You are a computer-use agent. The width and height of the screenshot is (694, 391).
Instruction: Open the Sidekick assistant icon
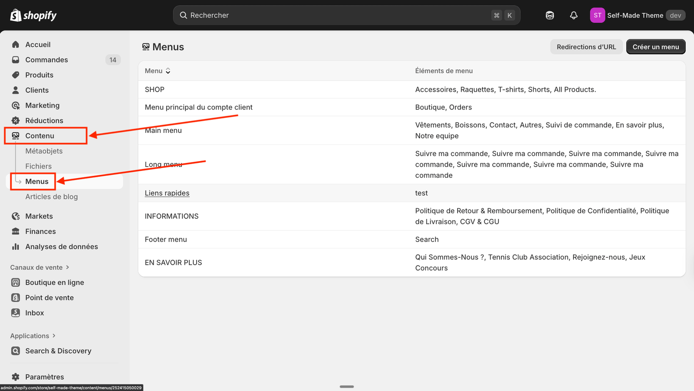pos(550,15)
